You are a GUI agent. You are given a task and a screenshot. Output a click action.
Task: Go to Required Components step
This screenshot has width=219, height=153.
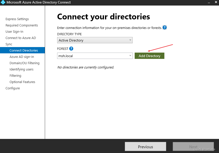point(22,25)
